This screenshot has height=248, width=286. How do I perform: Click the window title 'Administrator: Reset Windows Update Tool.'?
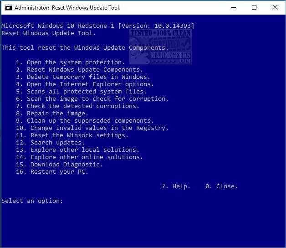click(67, 8)
